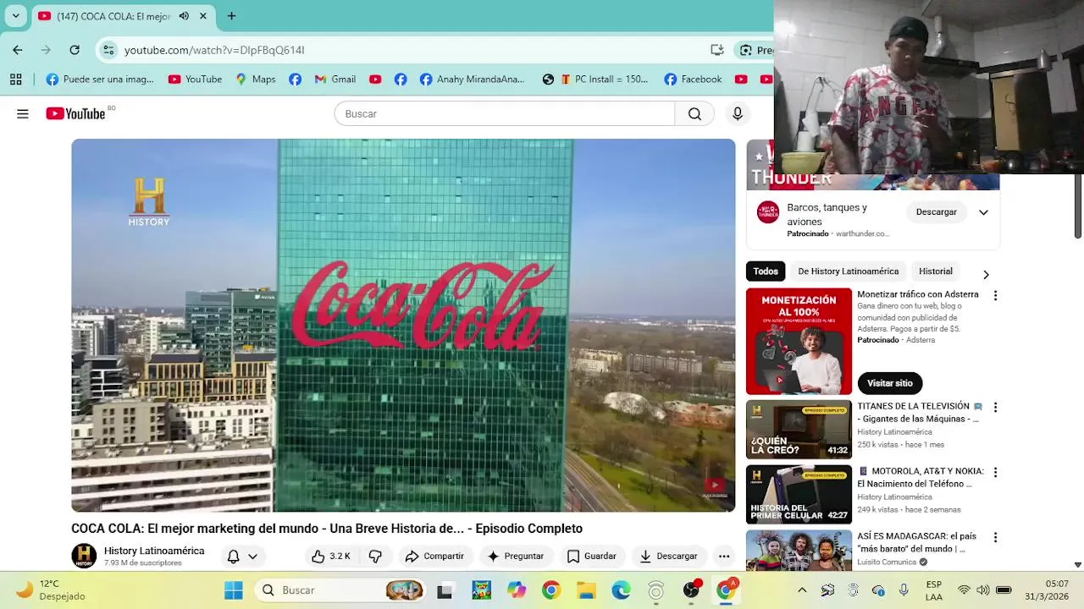Open options for the Motorola video
The width and height of the screenshot is (1084, 609).
click(x=995, y=472)
